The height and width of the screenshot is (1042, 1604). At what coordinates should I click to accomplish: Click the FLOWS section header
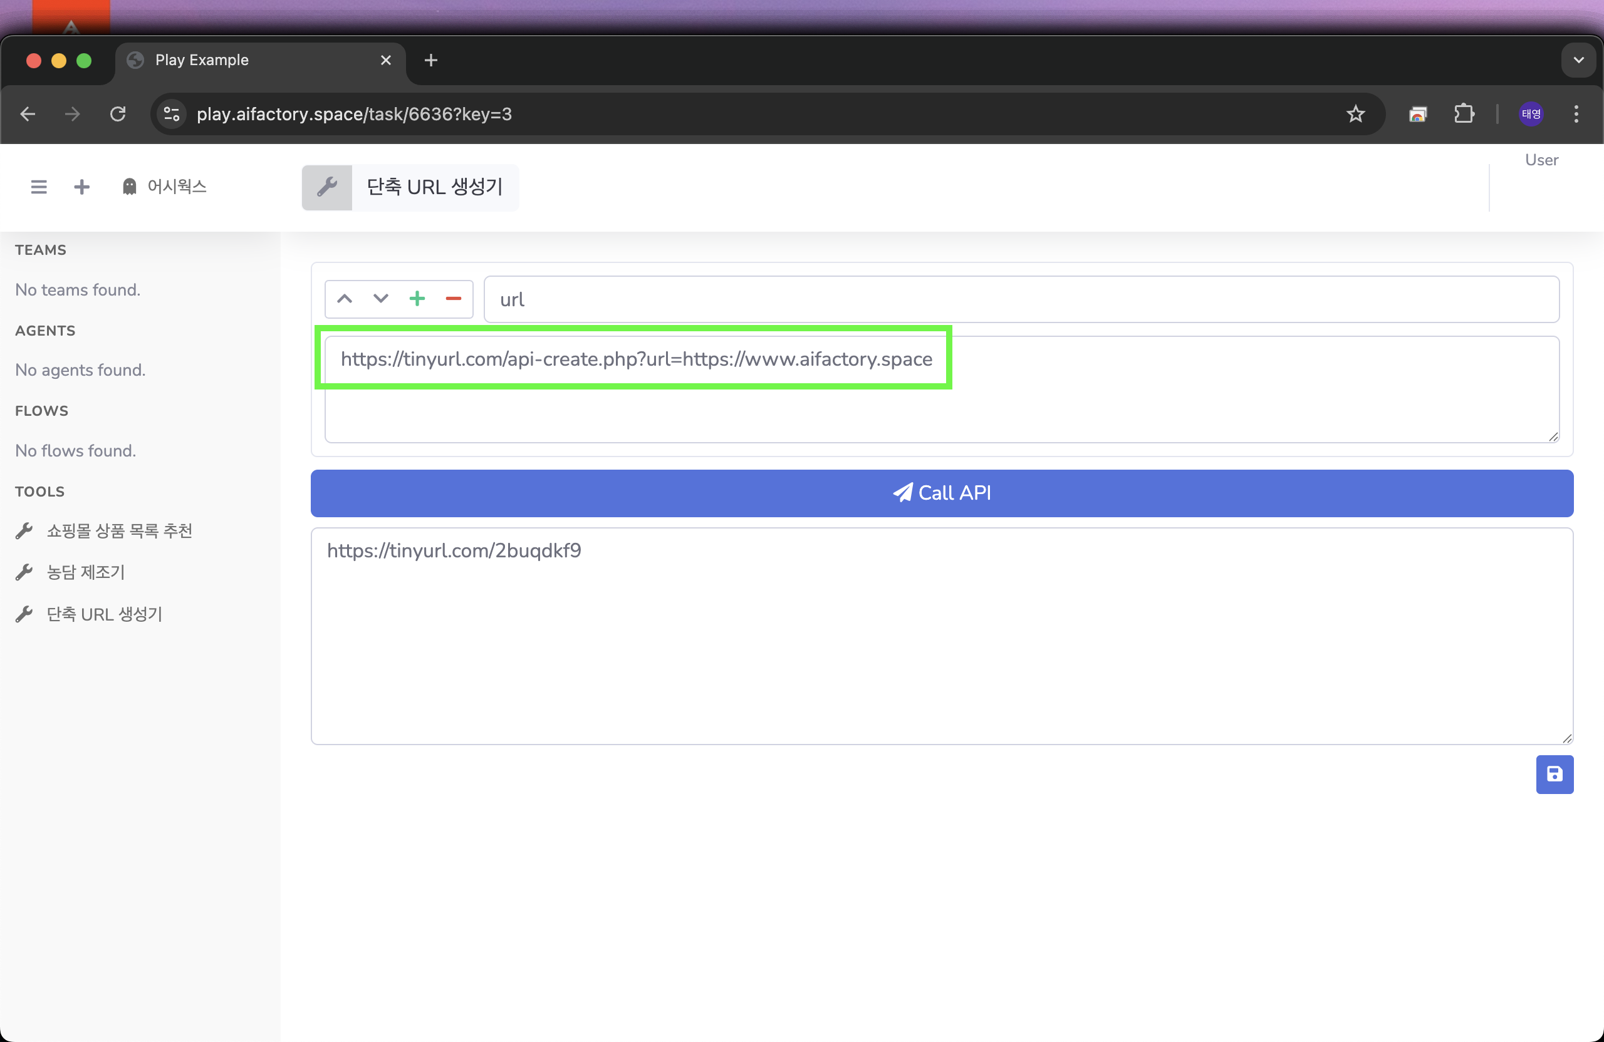tap(42, 411)
